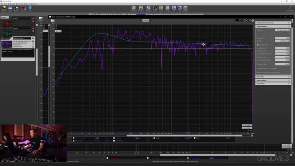Toggle the Target trace checkbox
295x166 pixels.
coord(154,138)
